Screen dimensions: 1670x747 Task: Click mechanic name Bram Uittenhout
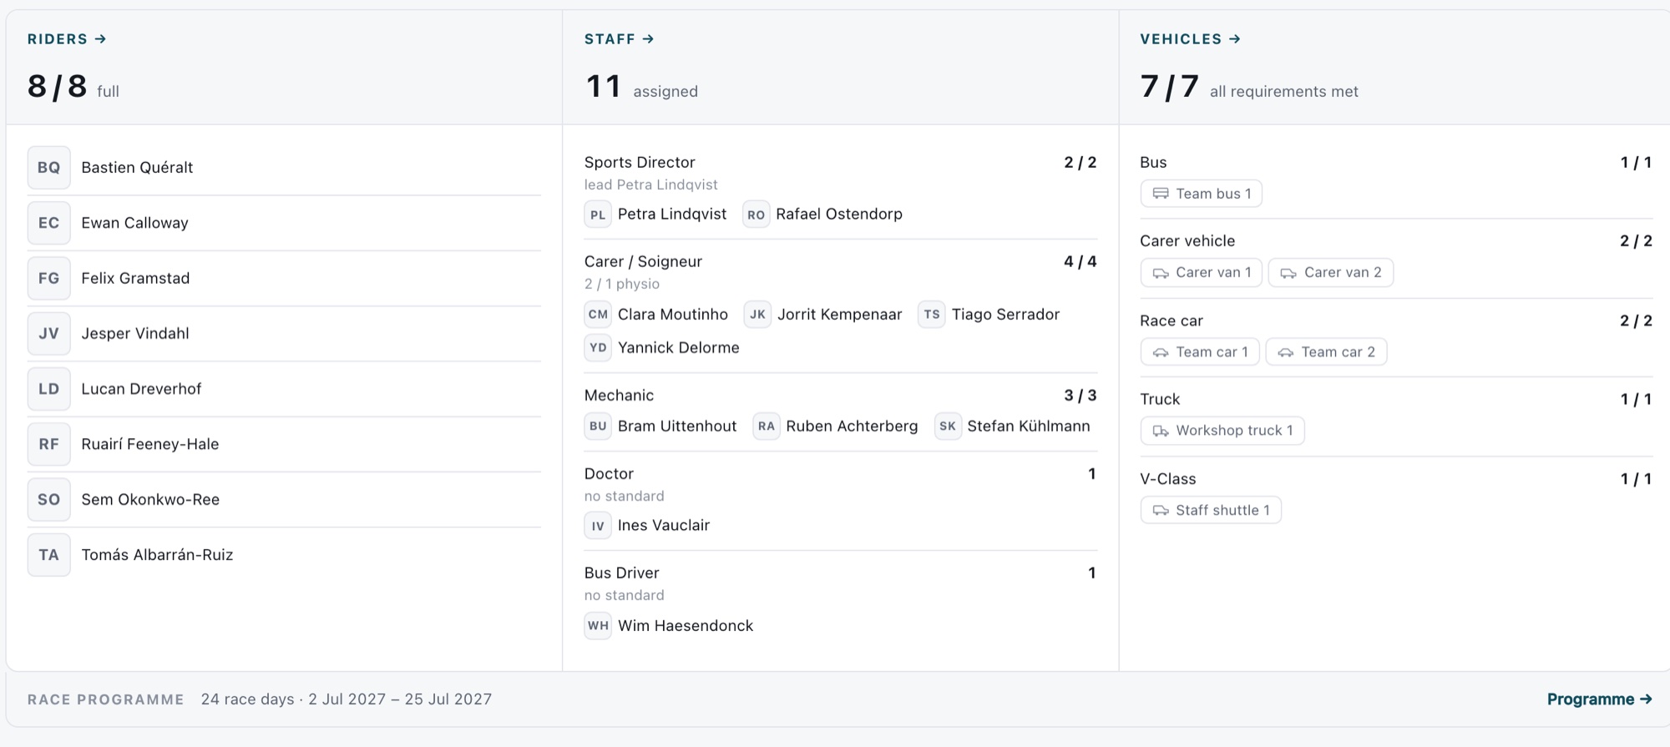677,426
